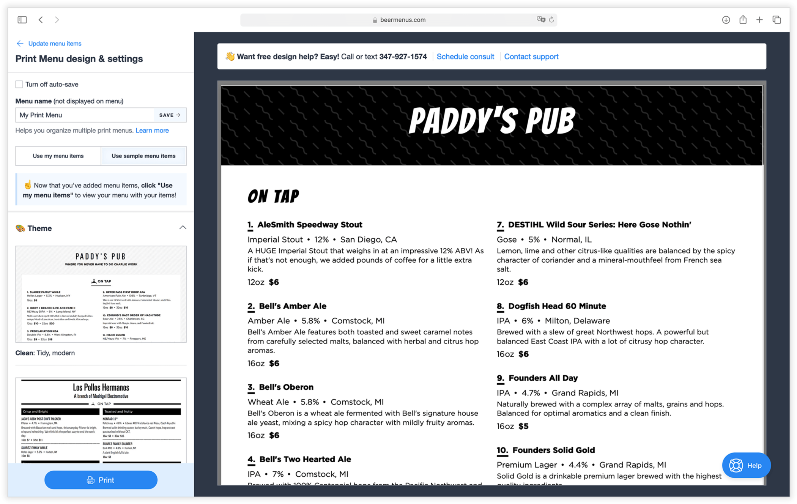Open the Help lifebuoy widget

point(746,465)
